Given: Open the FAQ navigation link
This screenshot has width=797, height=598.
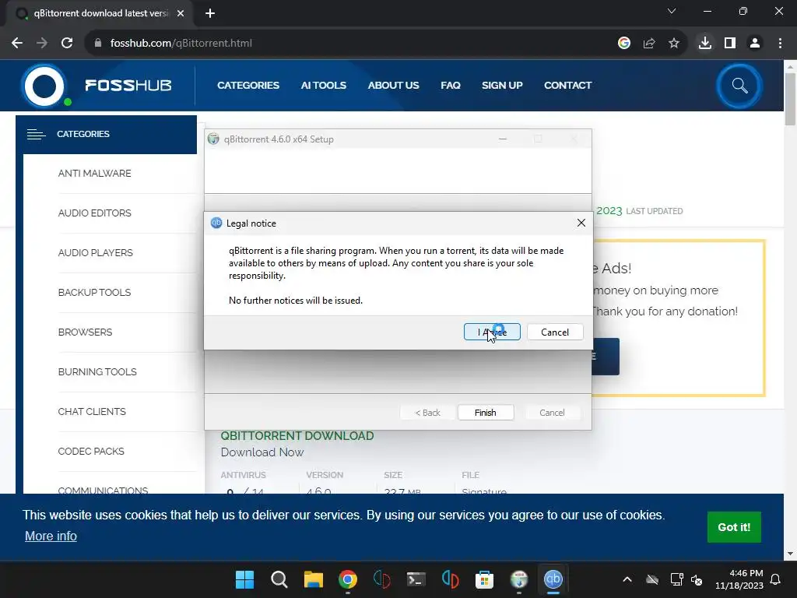Looking at the screenshot, I should (x=451, y=86).
